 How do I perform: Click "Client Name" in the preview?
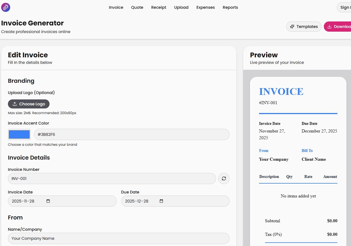click(314, 159)
